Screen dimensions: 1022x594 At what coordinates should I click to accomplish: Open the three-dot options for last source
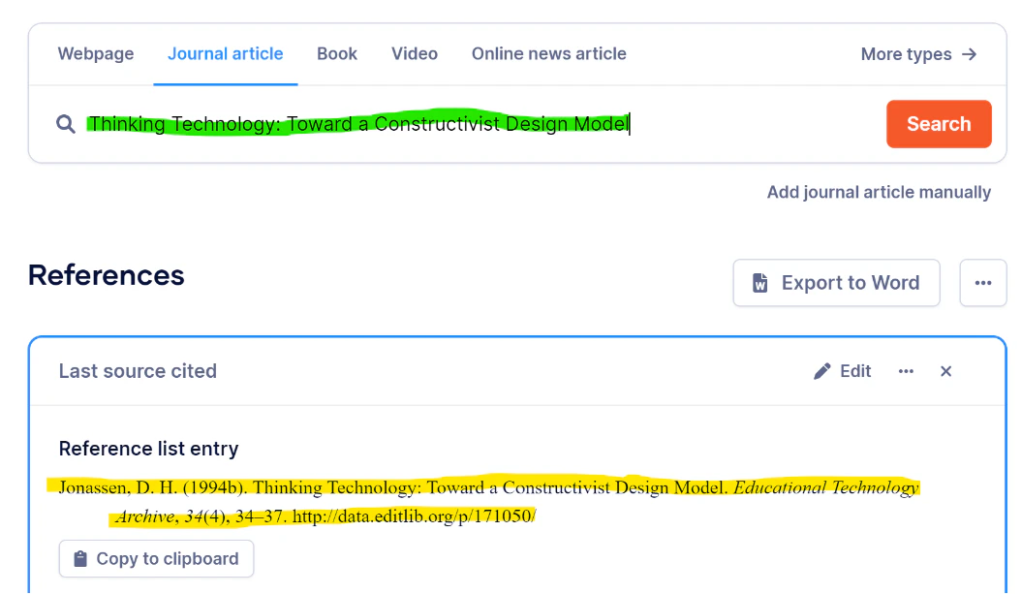pyautogui.click(x=906, y=371)
